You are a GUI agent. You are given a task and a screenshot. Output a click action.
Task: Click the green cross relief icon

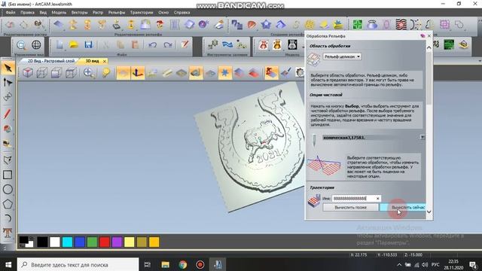(357, 24)
